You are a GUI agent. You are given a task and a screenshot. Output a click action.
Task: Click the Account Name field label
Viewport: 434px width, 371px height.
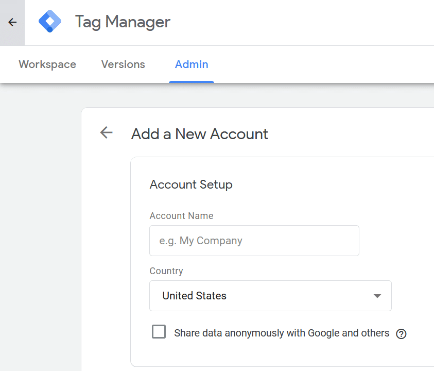click(181, 215)
